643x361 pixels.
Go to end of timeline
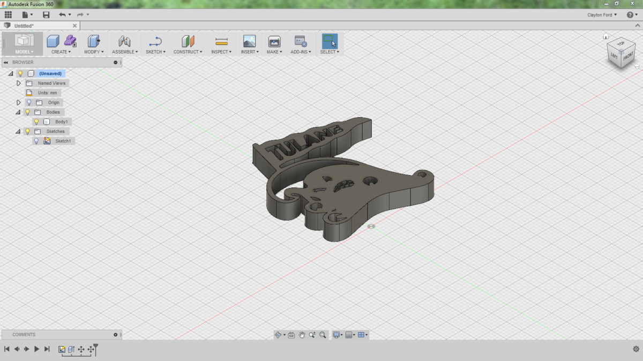tap(47, 349)
